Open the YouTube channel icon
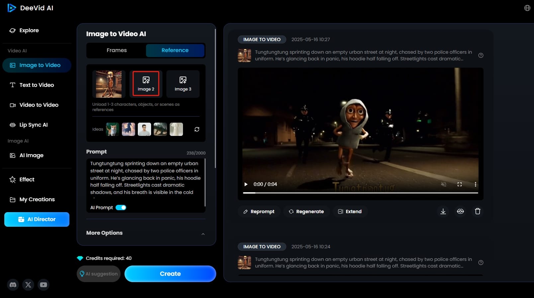The height and width of the screenshot is (298, 534). click(x=44, y=284)
